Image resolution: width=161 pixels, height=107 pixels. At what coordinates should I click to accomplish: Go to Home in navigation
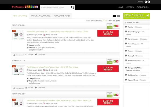(120, 7)
